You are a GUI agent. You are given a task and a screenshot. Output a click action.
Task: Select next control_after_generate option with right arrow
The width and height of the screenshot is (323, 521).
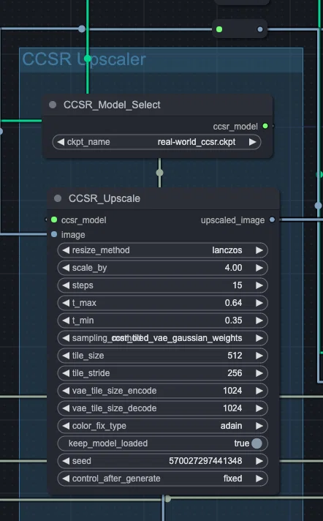point(259,479)
